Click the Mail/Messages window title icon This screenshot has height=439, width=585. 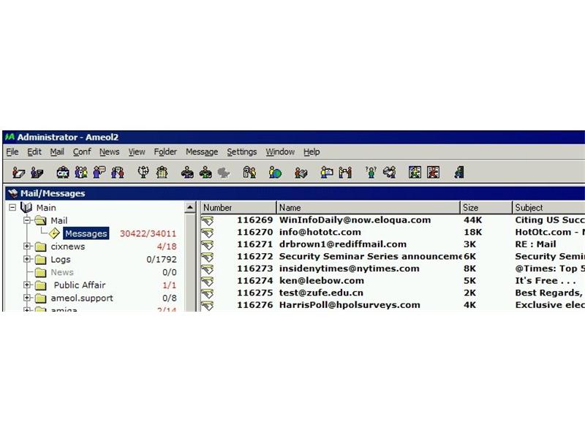tap(13, 193)
